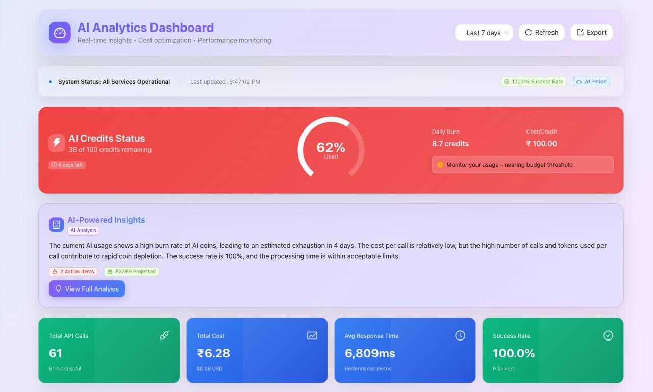Viewport: 653px width, 392px height.
Task: Click the 100.0% Success Rate tag
Action: 533,82
